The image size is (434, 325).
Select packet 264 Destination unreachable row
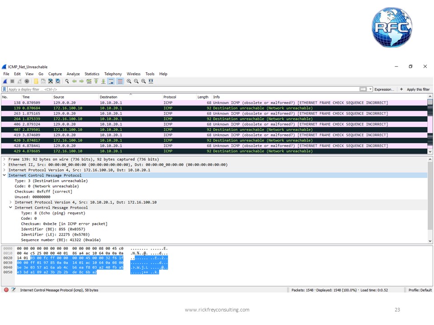tap(214, 119)
